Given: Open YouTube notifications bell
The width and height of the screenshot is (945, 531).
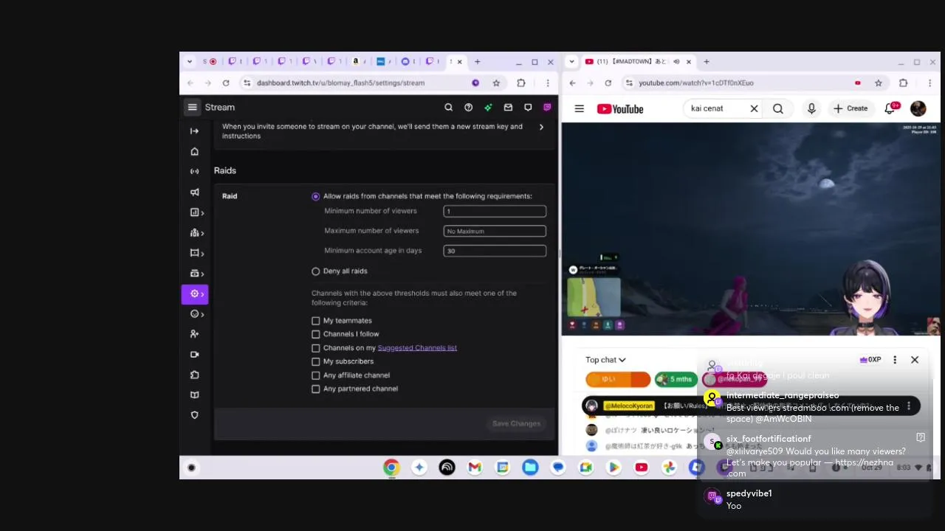Looking at the screenshot, I should pyautogui.click(x=890, y=108).
